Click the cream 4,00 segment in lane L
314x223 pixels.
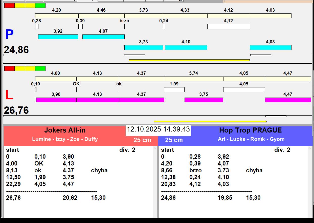pos(56,79)
